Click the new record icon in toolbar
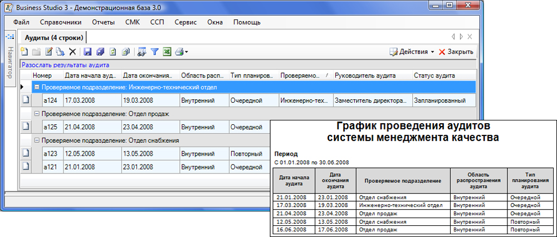557x237 pixels. (24, 52)
